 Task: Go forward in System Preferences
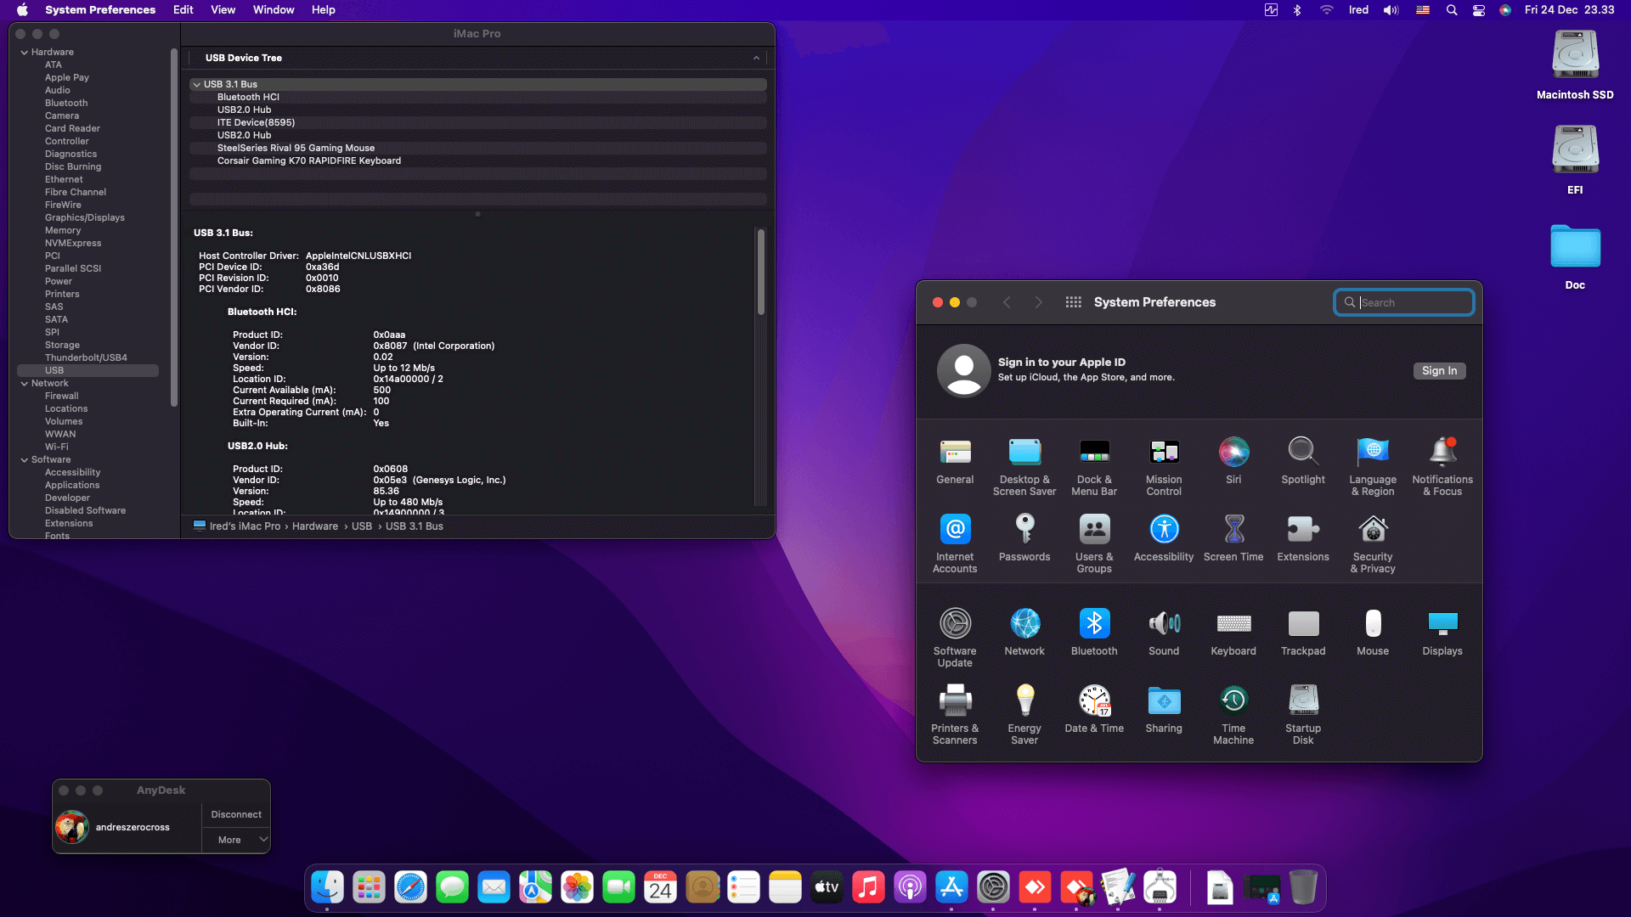pyautogui.click(x=1038, y=302)
